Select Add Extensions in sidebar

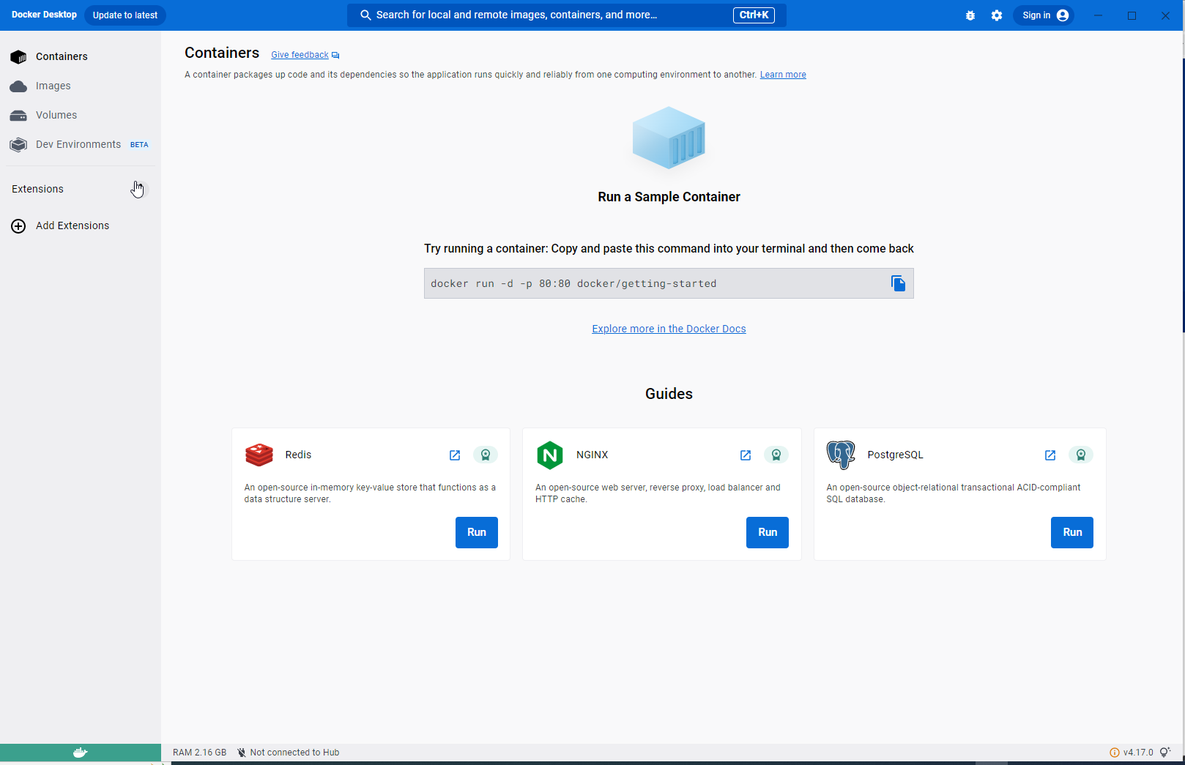[72, 225]
